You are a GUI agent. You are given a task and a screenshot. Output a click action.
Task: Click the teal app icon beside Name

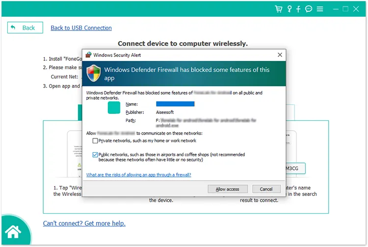(114, 108)
